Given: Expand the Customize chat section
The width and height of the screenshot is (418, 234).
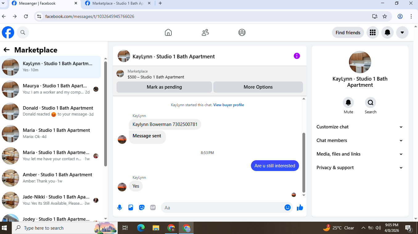Looking at the screenshot, I should 360,127.
